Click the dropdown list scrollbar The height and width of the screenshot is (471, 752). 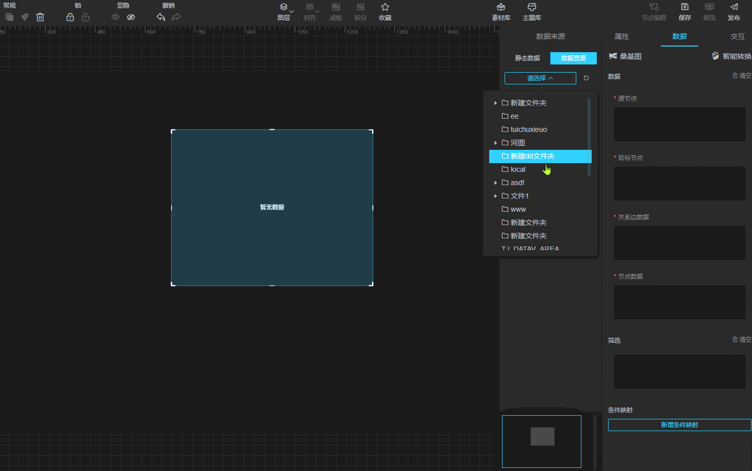589,137
